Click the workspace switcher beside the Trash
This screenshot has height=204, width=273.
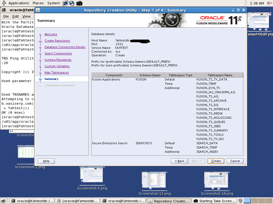coord(247,201)
